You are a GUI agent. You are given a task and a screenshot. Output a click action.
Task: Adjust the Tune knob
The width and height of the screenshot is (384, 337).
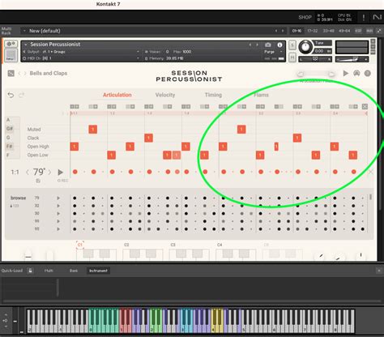[x=305, y=47]
